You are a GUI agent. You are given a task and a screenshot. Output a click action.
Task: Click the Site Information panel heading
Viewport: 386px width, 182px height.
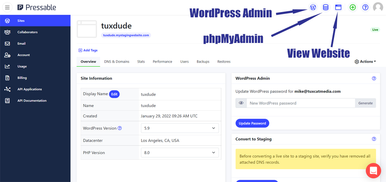tap(96, 78)
